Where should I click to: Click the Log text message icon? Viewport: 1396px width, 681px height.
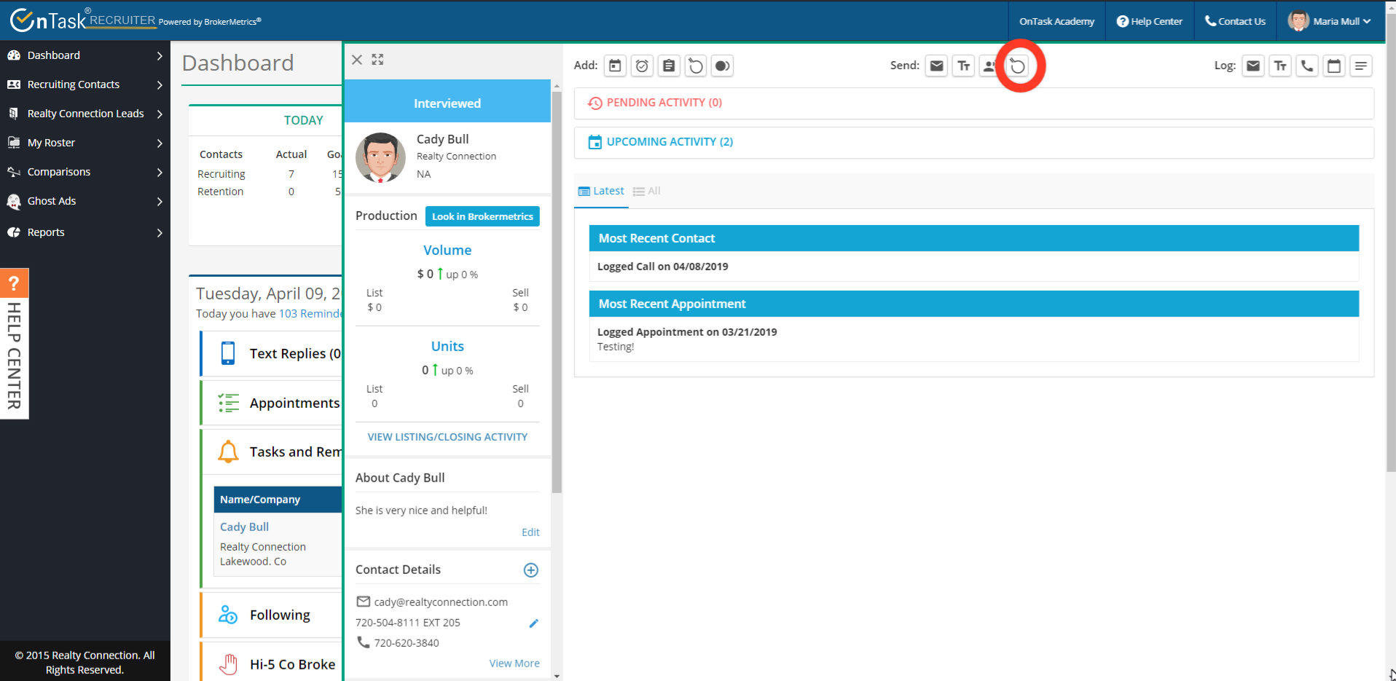(1280, 66)
